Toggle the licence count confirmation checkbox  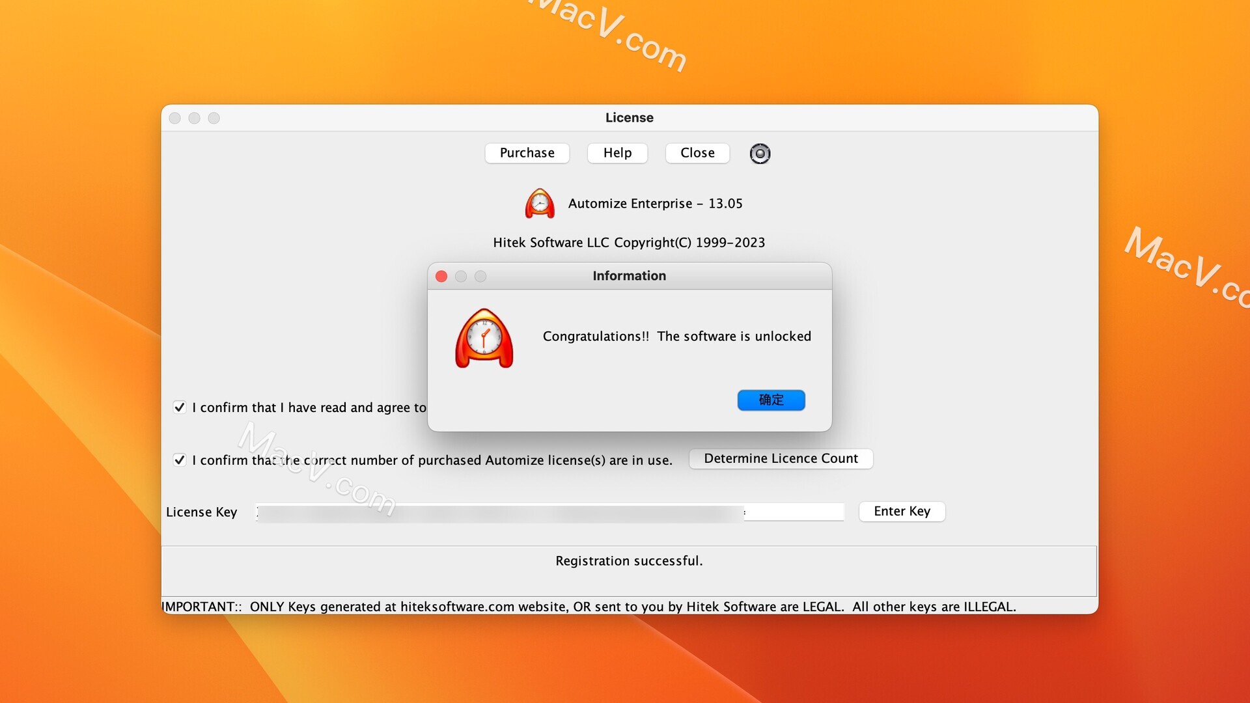click(178, 458)
